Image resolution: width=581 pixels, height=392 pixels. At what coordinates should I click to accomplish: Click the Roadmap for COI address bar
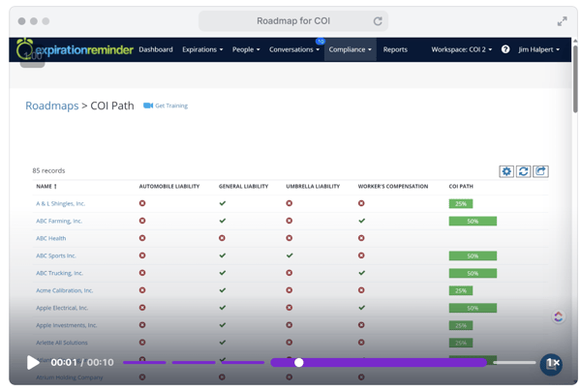point(293,21)
